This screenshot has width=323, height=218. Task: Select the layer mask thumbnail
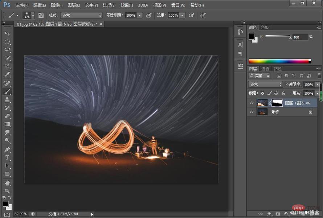(x=277, y=103)
